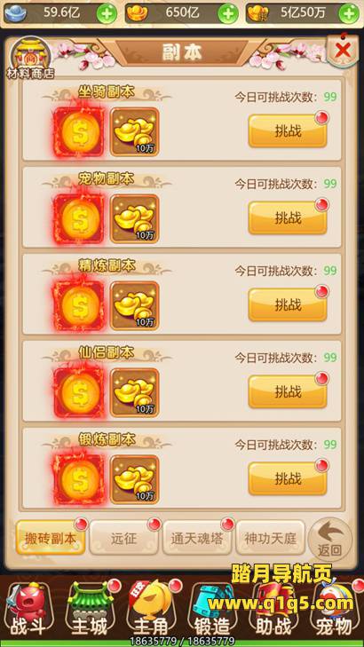Image resolution: width=364 pixels, height=647 pixels.
Task: Click 挑战 for 宠物副本
Action: tap(288, 217)
